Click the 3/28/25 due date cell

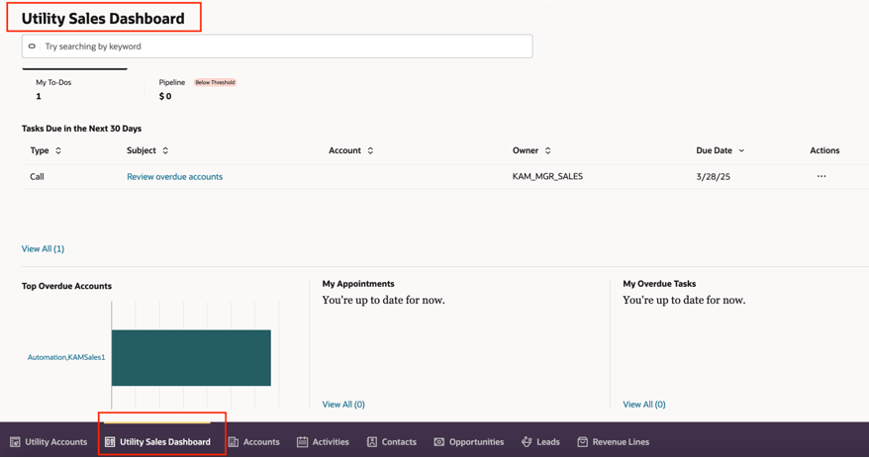(x=713, y=177)
